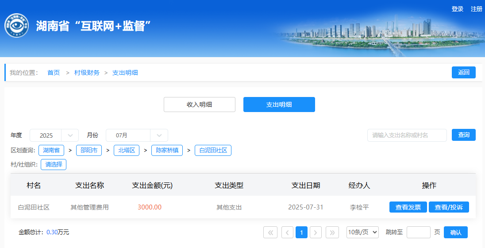Open 查看/投诉 for the expense row
The height and width of the screenshot is (248, 485).
[449, 207]
